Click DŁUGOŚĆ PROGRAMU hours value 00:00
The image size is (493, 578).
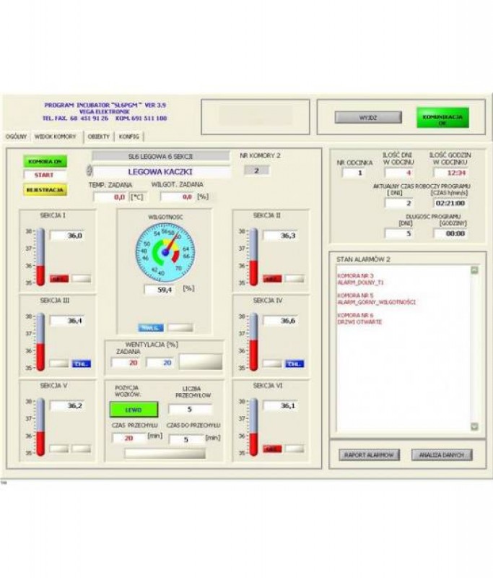pos(450,233)
